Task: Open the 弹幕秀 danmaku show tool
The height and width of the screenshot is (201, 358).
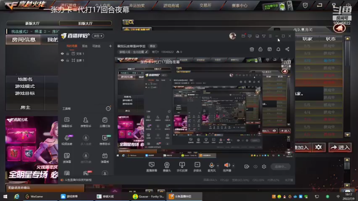Action: (x=105, y=158)
